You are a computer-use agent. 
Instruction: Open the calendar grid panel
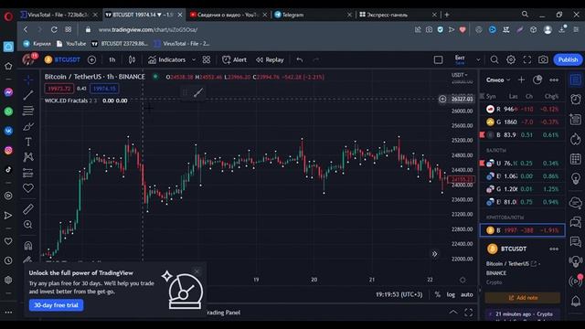tap(575, 159)
